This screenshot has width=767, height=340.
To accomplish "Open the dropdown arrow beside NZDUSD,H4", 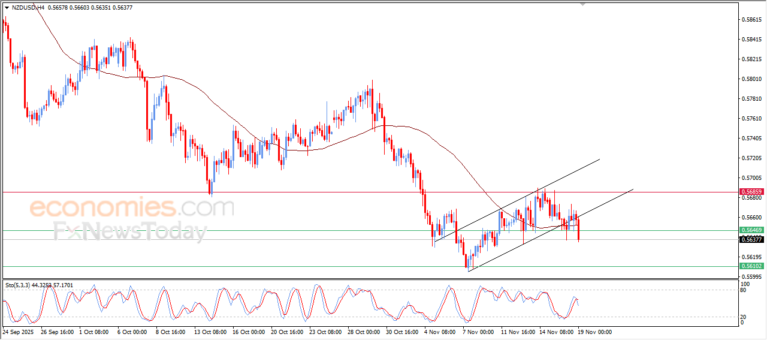I will click(x=7, y=8).
